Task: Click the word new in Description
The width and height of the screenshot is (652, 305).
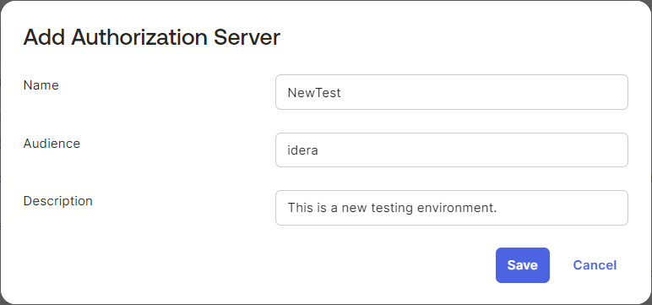Action: click(x=354, y=208)
